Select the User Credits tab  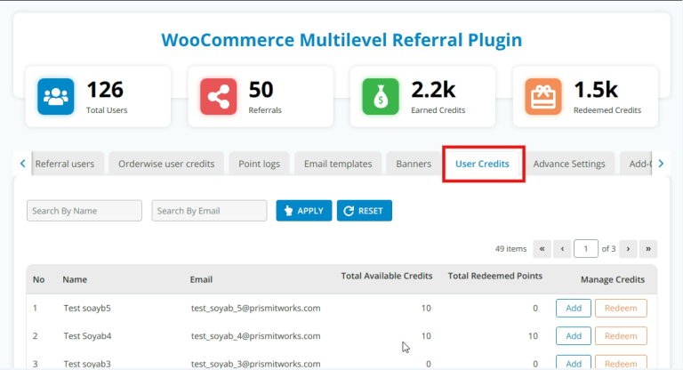click(482, 164)
